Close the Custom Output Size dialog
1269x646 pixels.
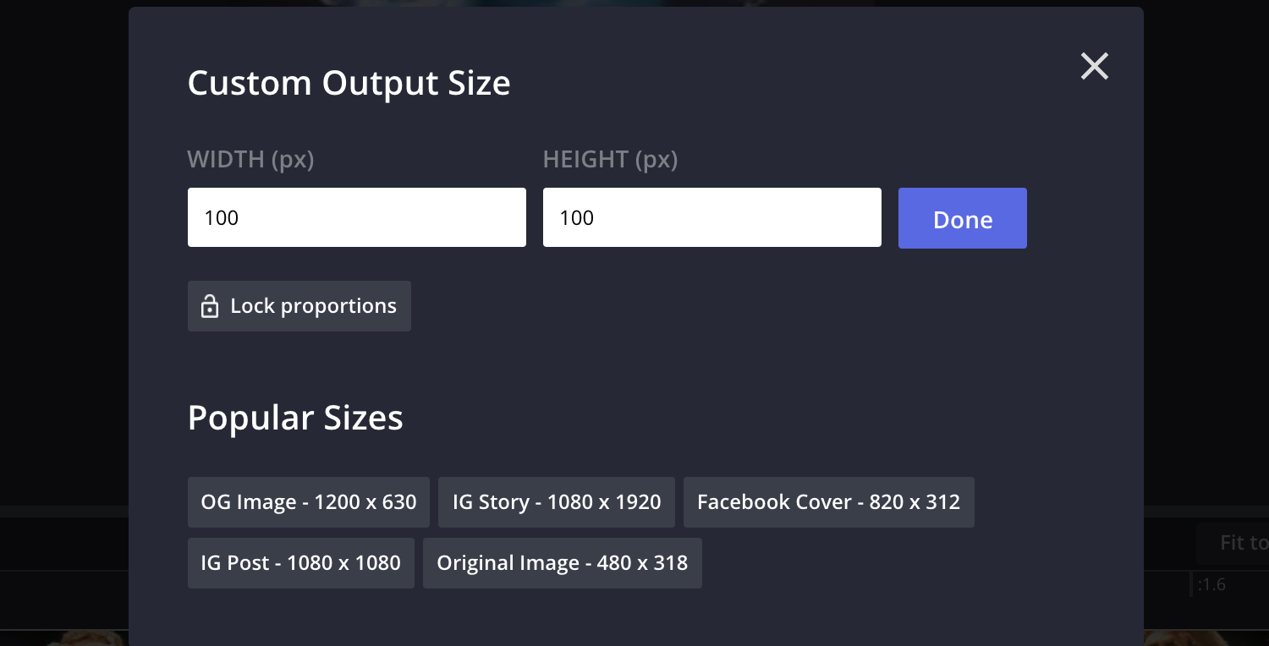coord(1094,66)
